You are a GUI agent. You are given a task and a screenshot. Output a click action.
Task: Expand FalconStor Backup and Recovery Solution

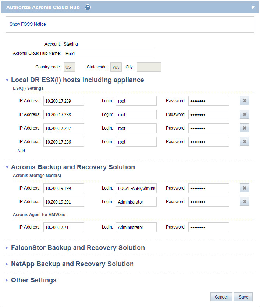(x=7, y=248)
